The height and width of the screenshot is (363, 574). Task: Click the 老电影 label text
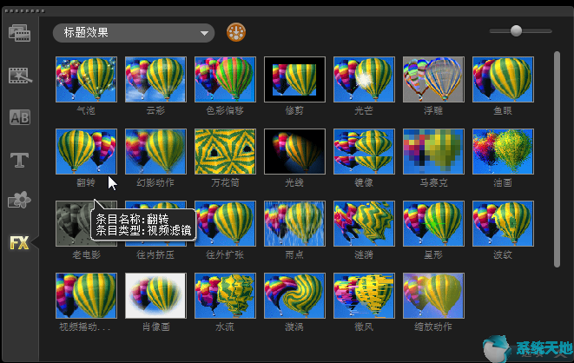click(86, 254)
